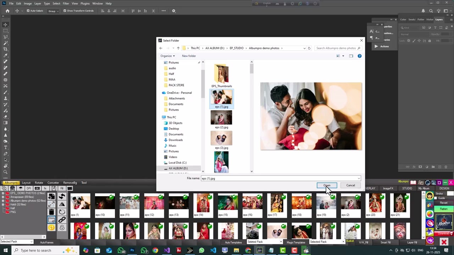Open the Filter menu

[x=66, y=4]
